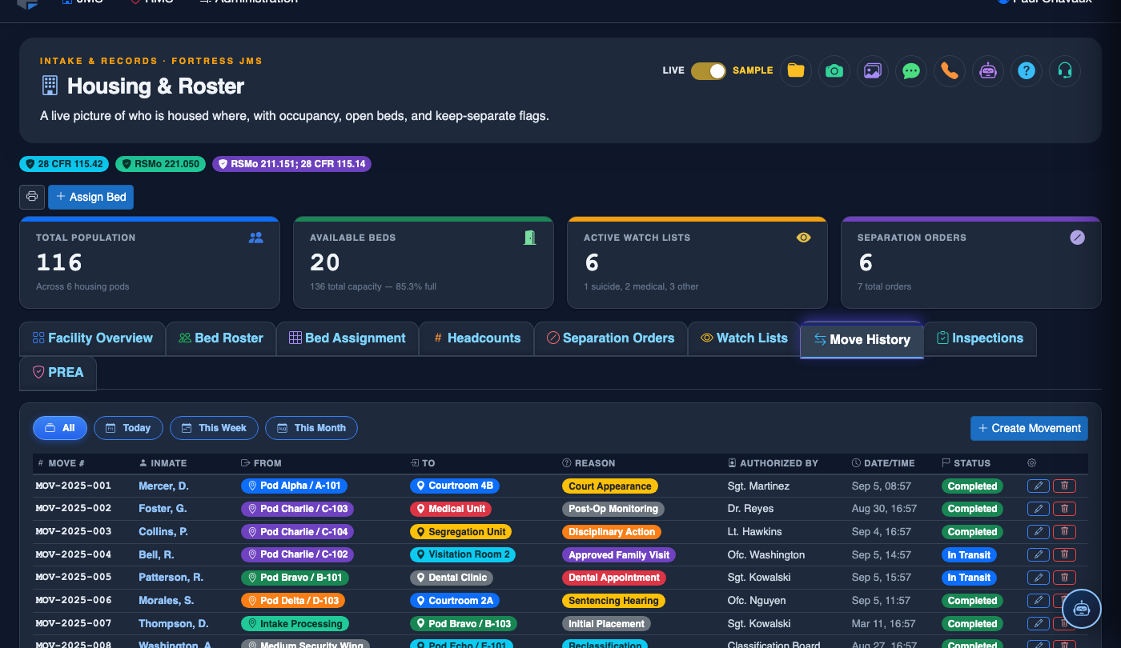Open the floating chatbot button
The image size is (1121, 648).
click(1082, 609)
